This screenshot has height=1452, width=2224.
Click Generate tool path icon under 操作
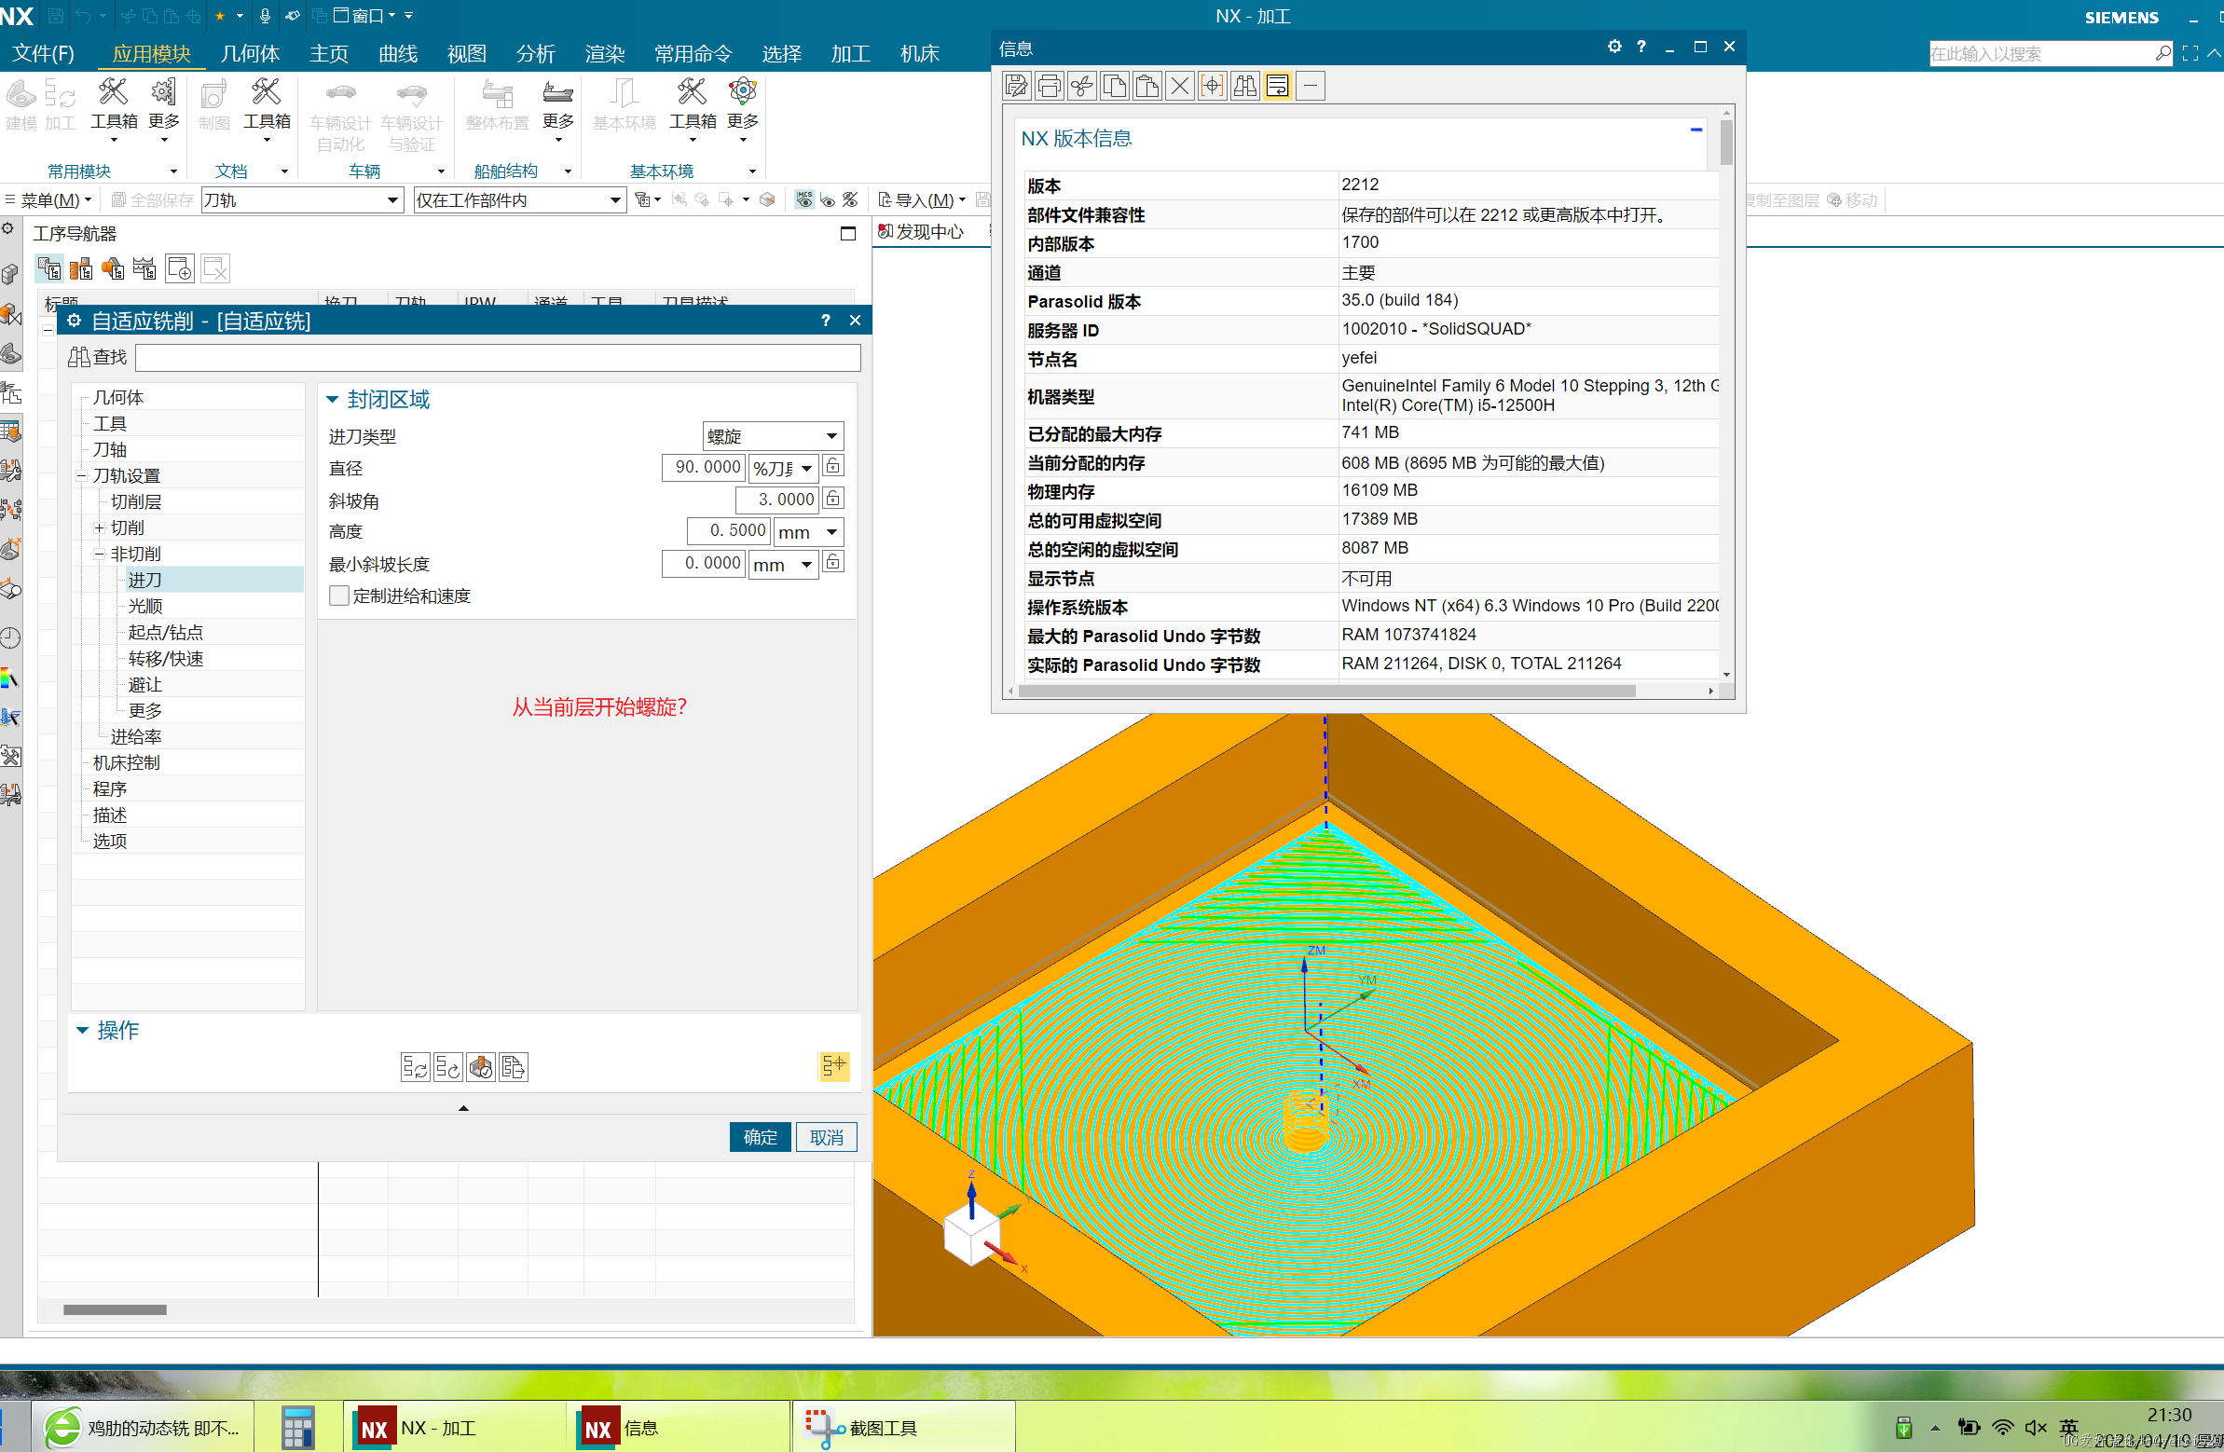[415, 1066]
